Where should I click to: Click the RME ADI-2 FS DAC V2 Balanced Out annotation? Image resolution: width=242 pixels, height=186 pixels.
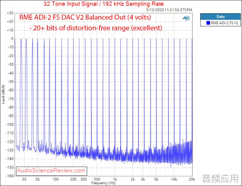(x=85, y=17)
